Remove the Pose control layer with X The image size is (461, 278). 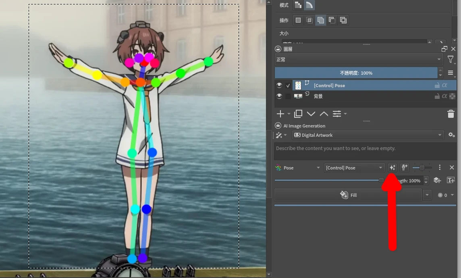pos(452,168)
